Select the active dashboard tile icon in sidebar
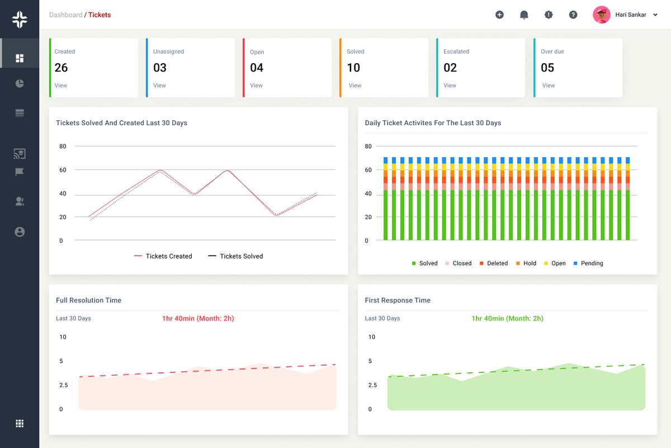This screenshot has width=671, height=448. pyautogui.click(x=20, y=58)
